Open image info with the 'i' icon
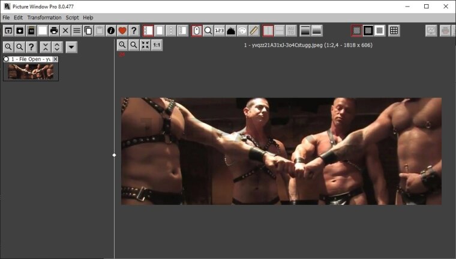The image size is (456, 259). 111,31
